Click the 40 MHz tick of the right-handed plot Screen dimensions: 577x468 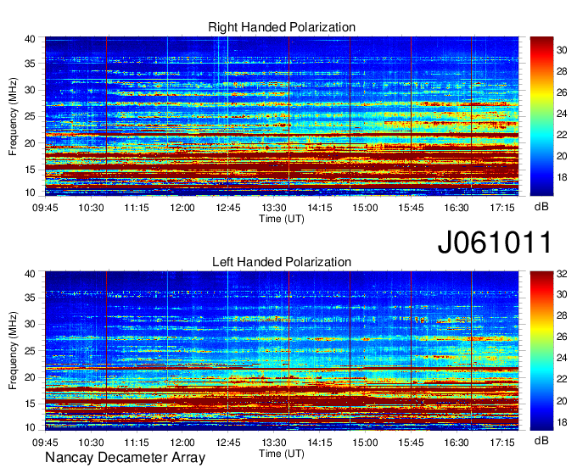(30, 39)
